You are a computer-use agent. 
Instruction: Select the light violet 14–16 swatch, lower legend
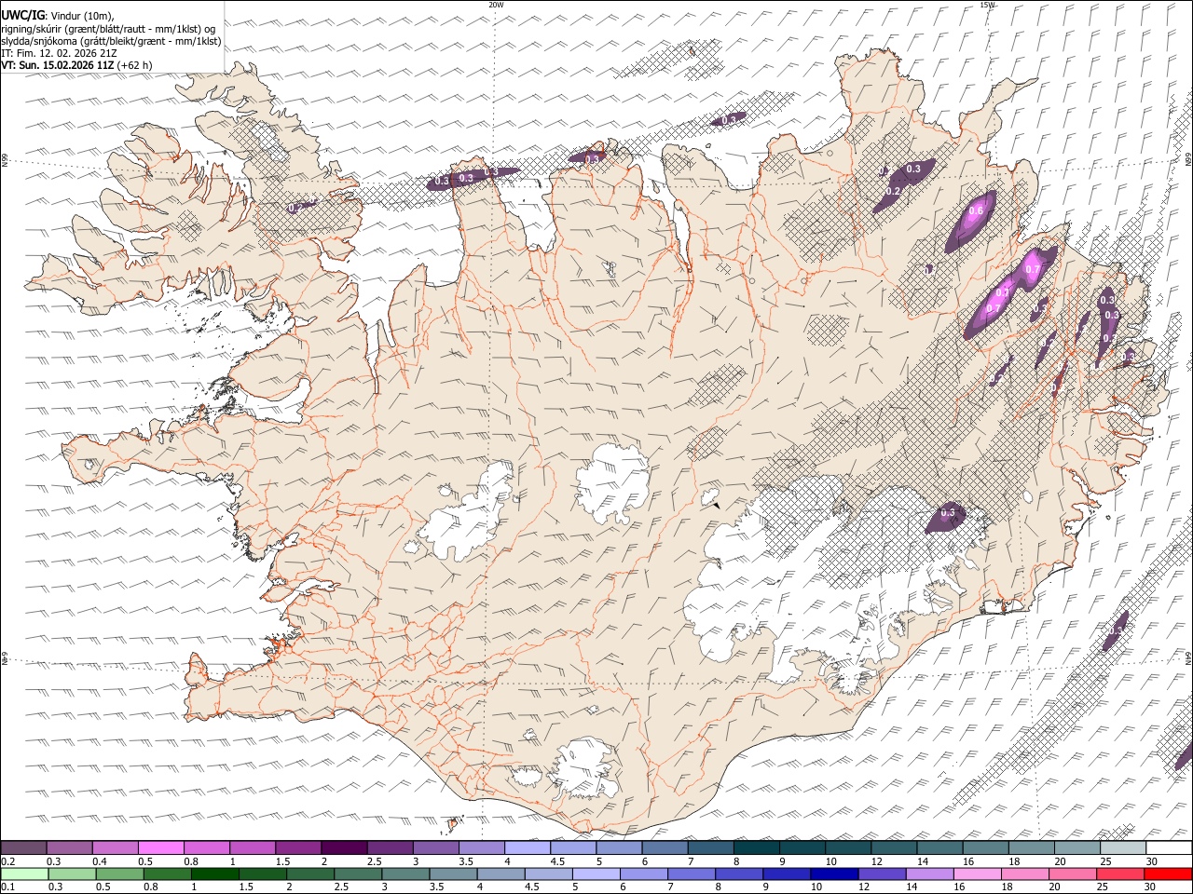[929, 874]
